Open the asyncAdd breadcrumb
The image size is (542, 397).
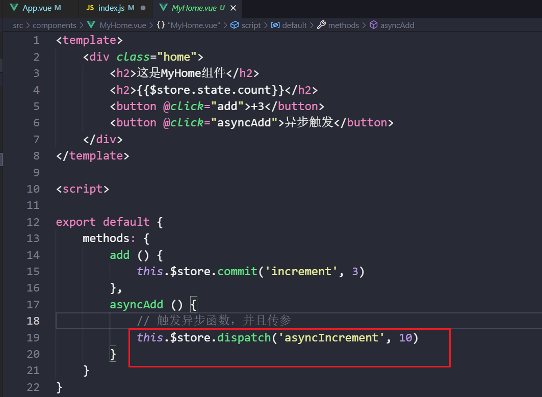[397, 25]
